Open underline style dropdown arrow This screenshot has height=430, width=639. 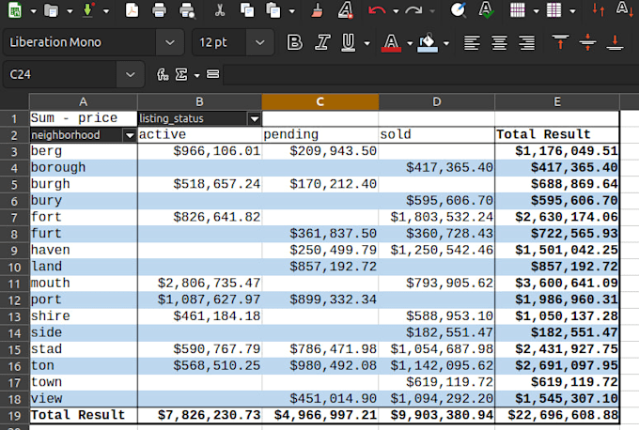(x=367, y=43)
